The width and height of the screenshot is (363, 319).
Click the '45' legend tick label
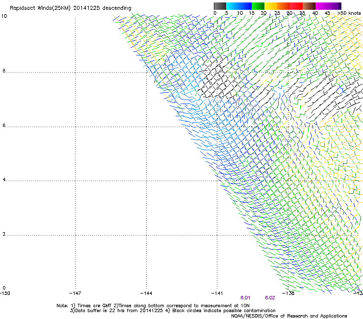[x=327, y=13]
